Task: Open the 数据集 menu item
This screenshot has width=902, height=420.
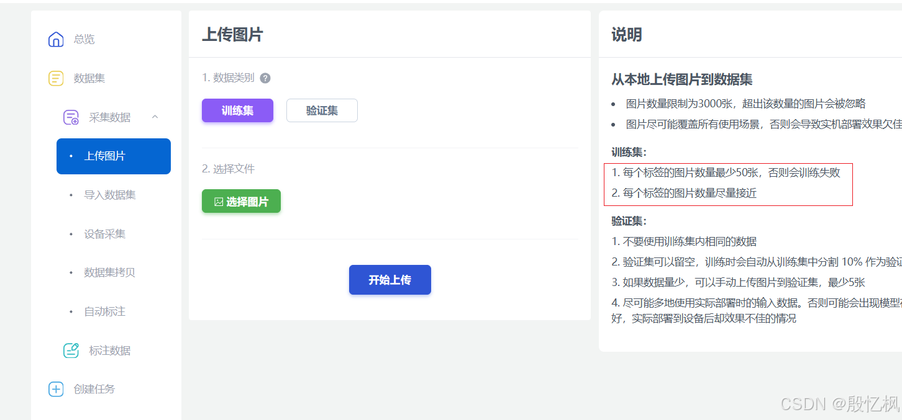Action: [89, 78]
